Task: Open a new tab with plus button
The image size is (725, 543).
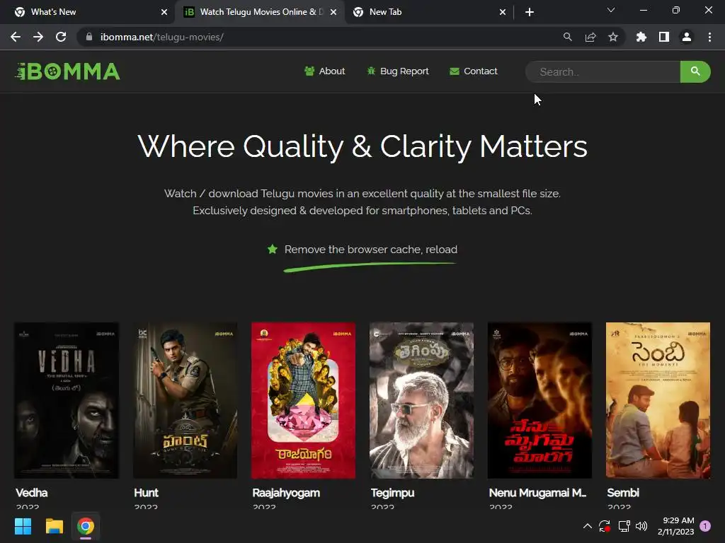Action: (530, 12)
